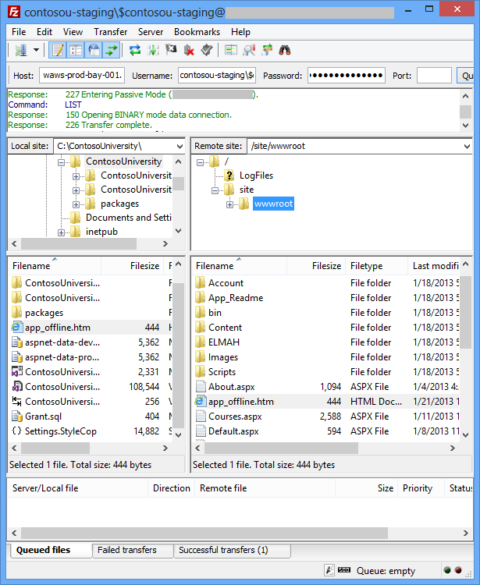Open the Site Manager dropdown arrow

pyautogui.click(x=36, y=50)
